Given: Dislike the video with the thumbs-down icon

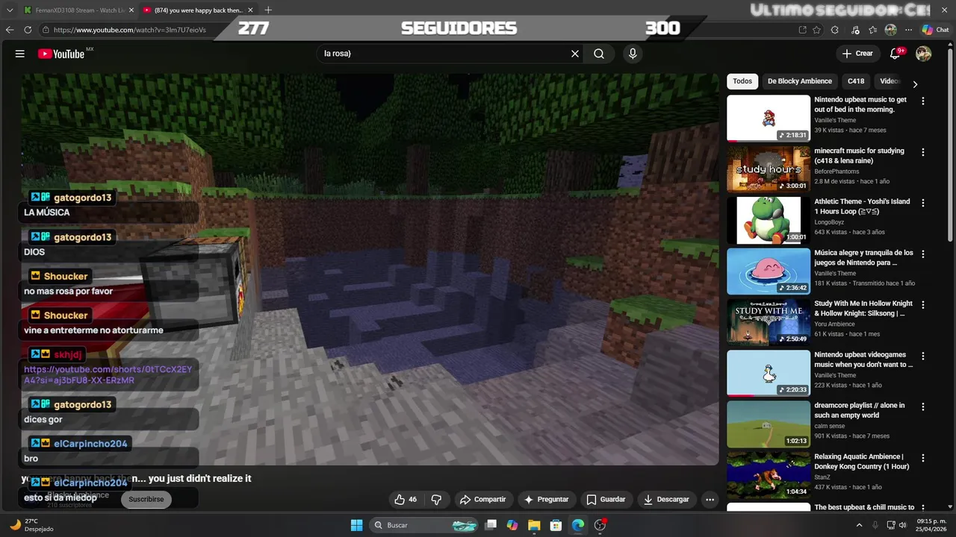Looking at the screenshot, I should point(437,500).
